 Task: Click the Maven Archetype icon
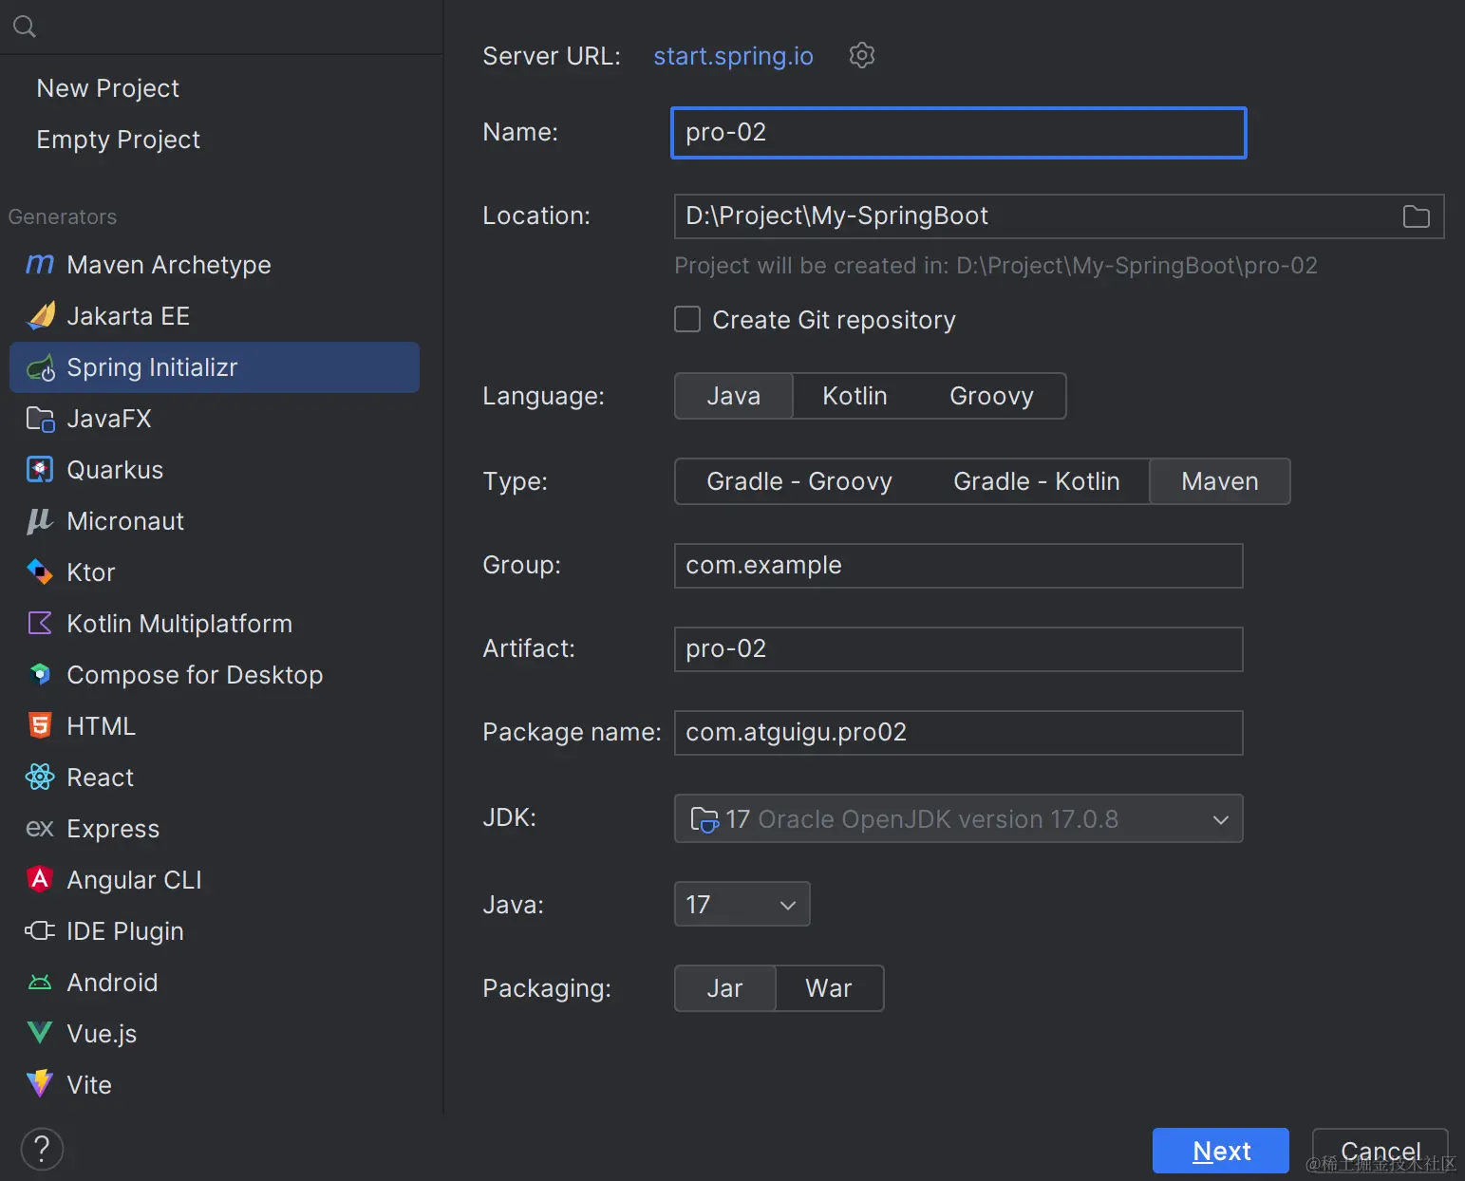point(40,264)
